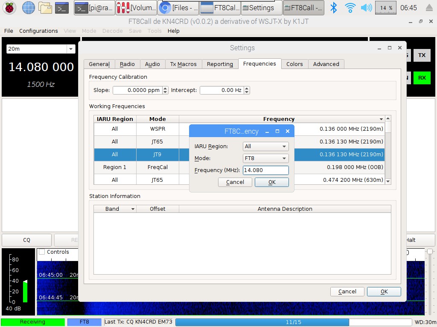Launch the web browser globe icon
Viewport: 437px width, 327px height.
point(29,8)
